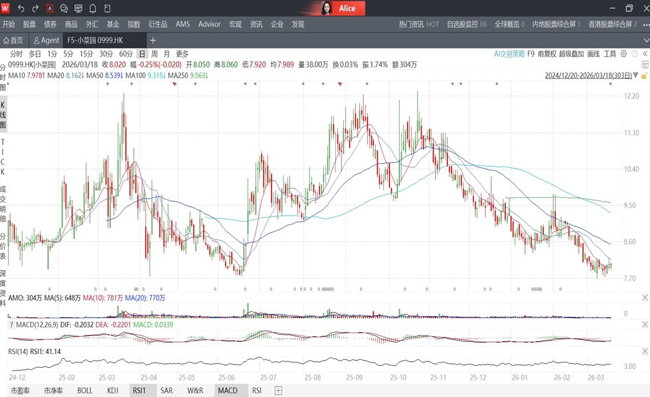Close the MACD indicator panel
Image resolution: width=650 pixels, height=397 pixels.
point(645,324)
